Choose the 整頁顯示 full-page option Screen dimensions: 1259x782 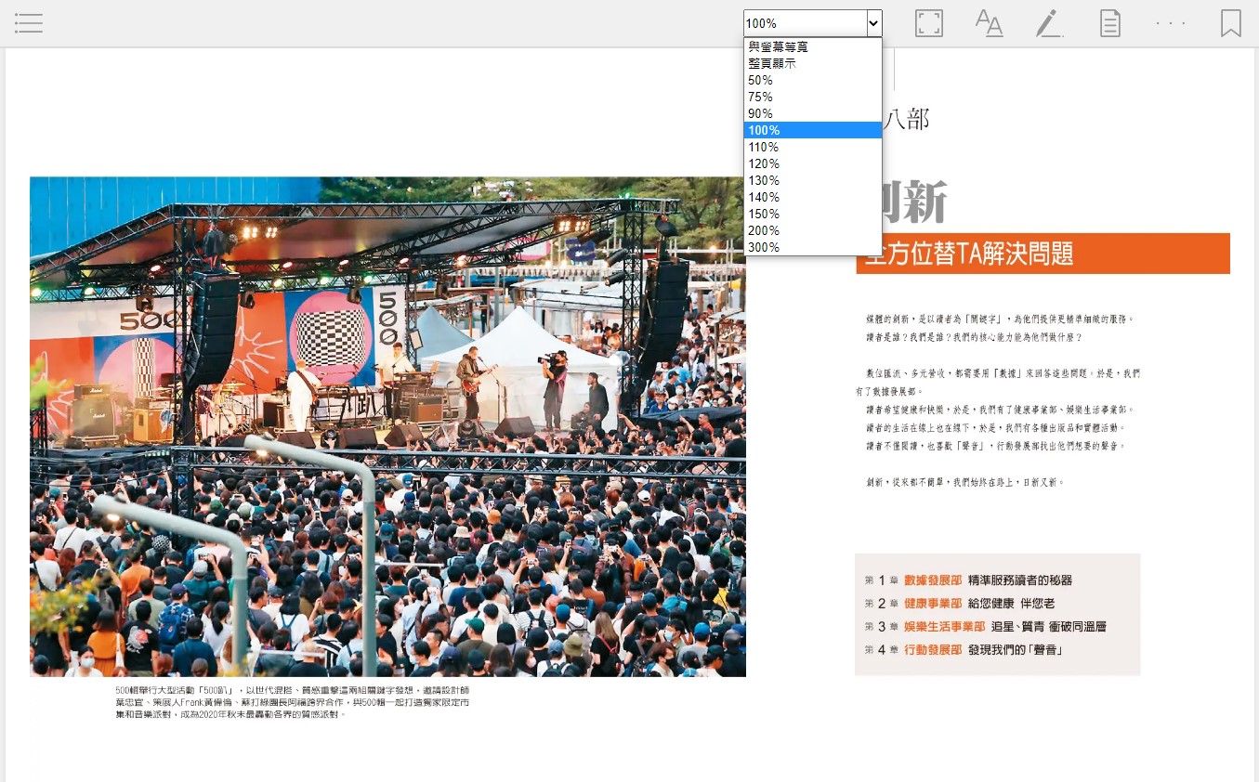coord(772,63)
